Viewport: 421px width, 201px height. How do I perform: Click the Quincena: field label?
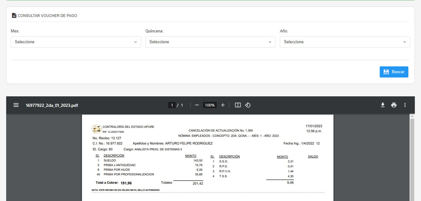(x=154, y=31)
